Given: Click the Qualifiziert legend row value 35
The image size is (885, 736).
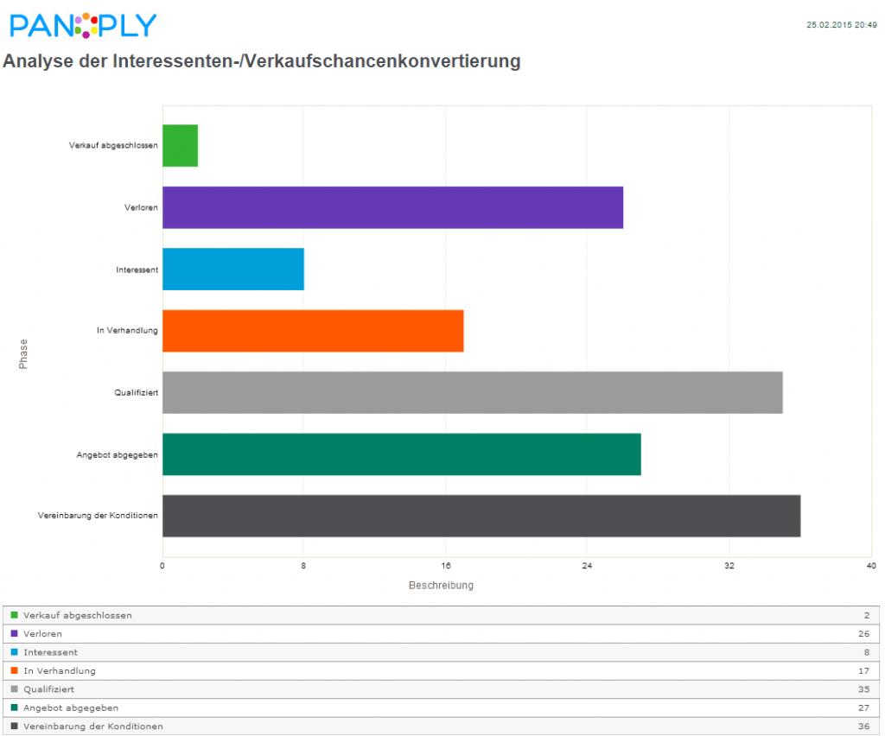Looking at the screenshot, I should (x=863, y=689).
